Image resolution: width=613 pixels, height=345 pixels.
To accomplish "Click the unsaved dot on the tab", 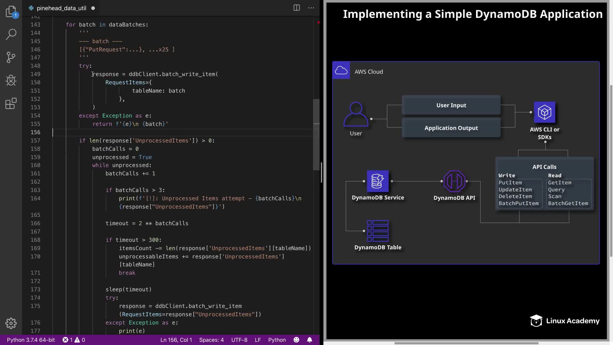I will 93,8.
